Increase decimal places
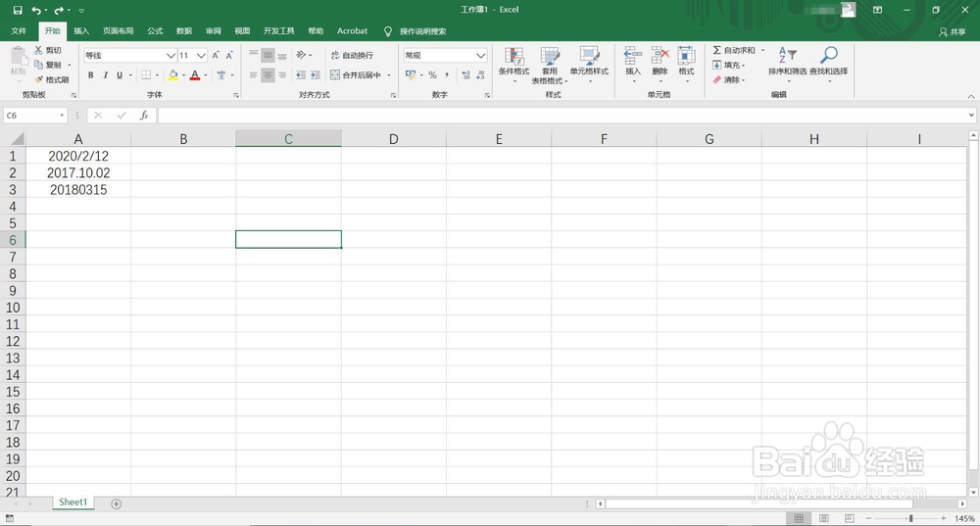 pyautogui.click(x=465, y=75)
